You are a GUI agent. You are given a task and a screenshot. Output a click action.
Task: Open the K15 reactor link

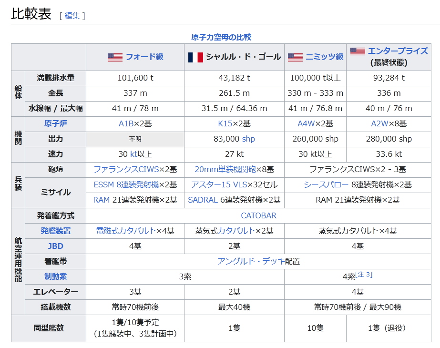pyautogui.click(x=225, y=123)
